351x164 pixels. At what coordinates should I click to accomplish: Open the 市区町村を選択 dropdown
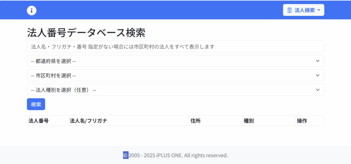[x=175, y=75]
